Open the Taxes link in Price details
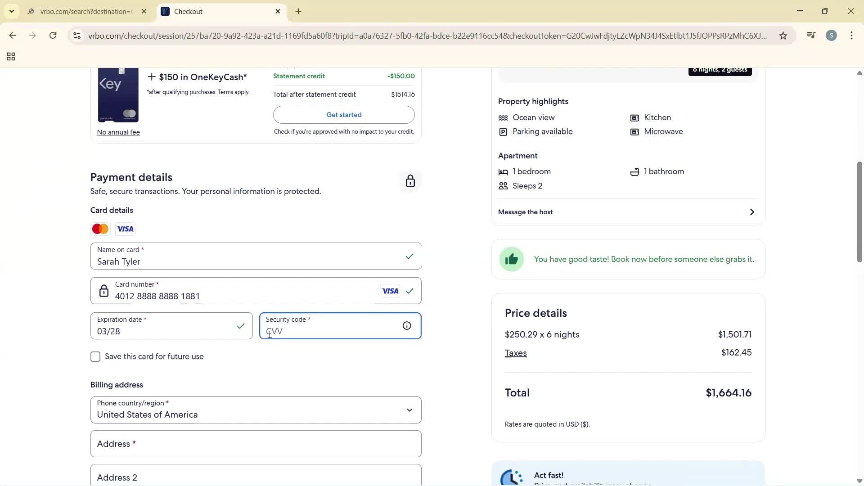 (x=515, y=353)
